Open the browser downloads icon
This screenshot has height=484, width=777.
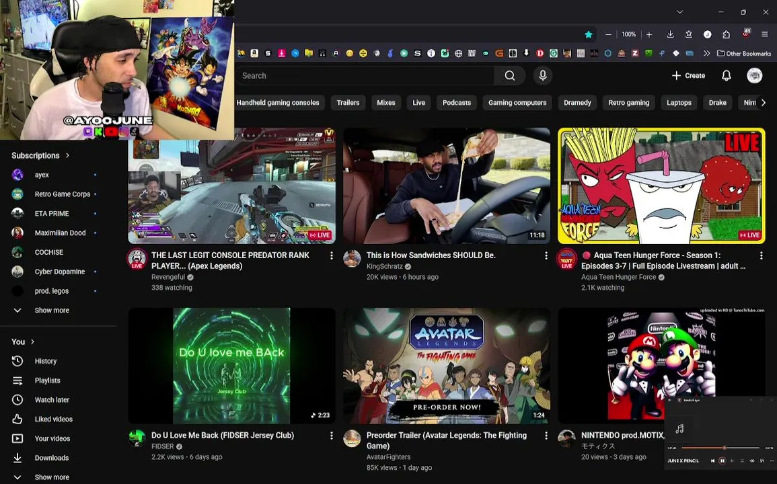pyautogui.click(x=670, y=34)
